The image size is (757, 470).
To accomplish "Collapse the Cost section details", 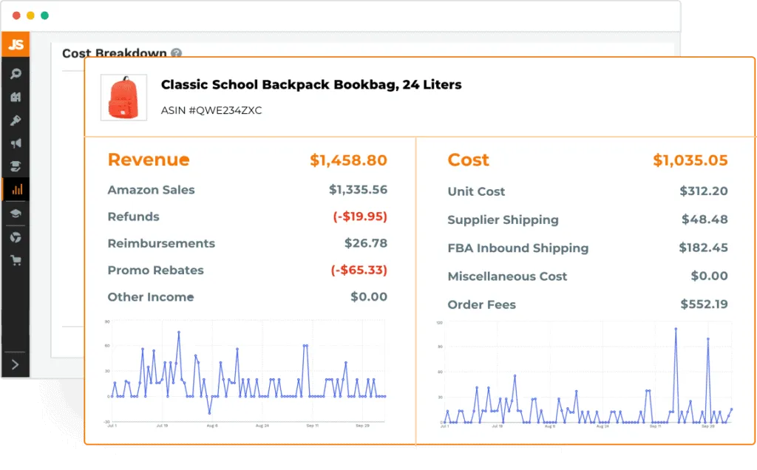I will [x=468, y=160].
